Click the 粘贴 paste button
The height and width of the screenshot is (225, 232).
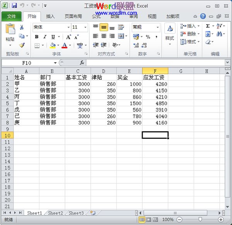pyautogui.click(x=10, y=34)
